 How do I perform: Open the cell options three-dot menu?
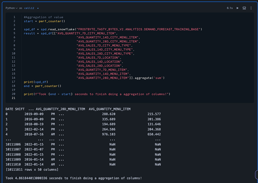(x=251, y=8)
